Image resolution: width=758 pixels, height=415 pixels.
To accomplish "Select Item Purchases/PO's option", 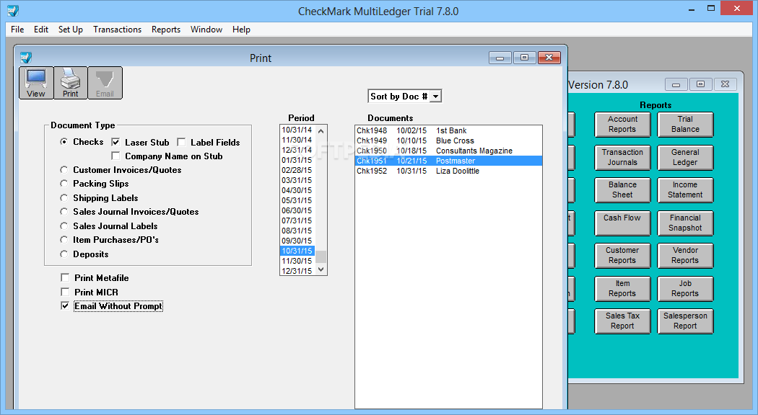I will pos(64,240).
